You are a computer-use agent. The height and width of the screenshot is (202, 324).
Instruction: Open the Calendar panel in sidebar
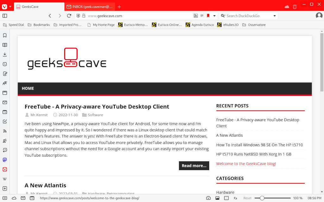coord(5,112)
